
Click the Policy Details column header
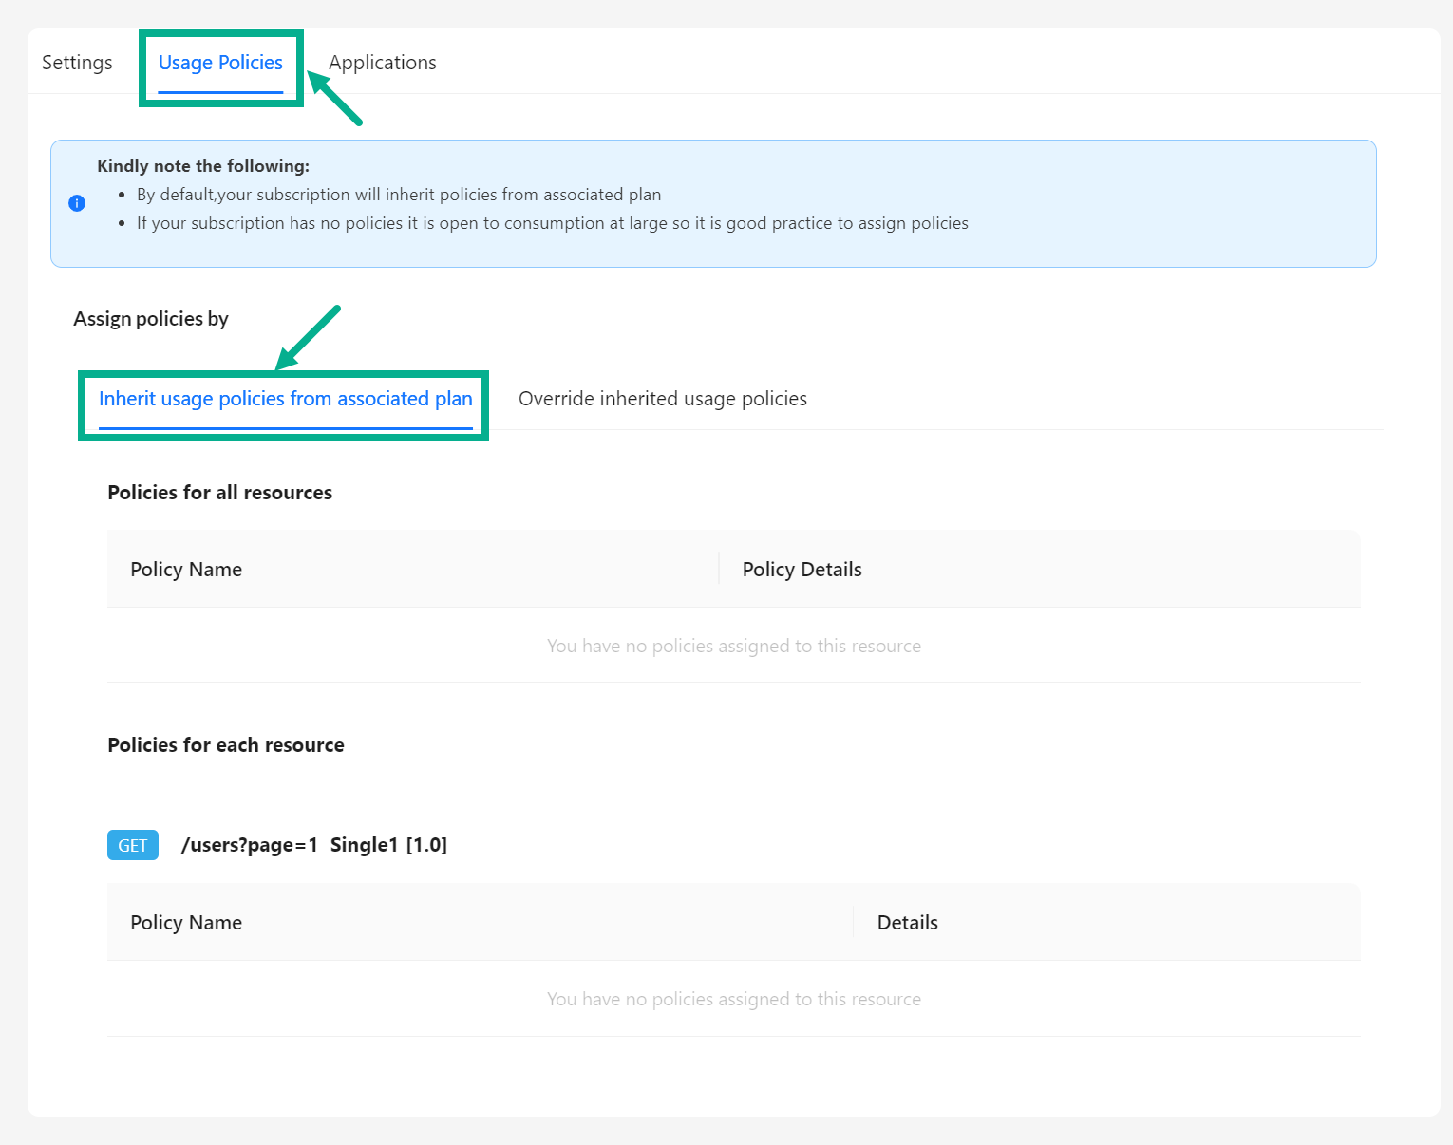pyautogui.click(x=802, y=569)
